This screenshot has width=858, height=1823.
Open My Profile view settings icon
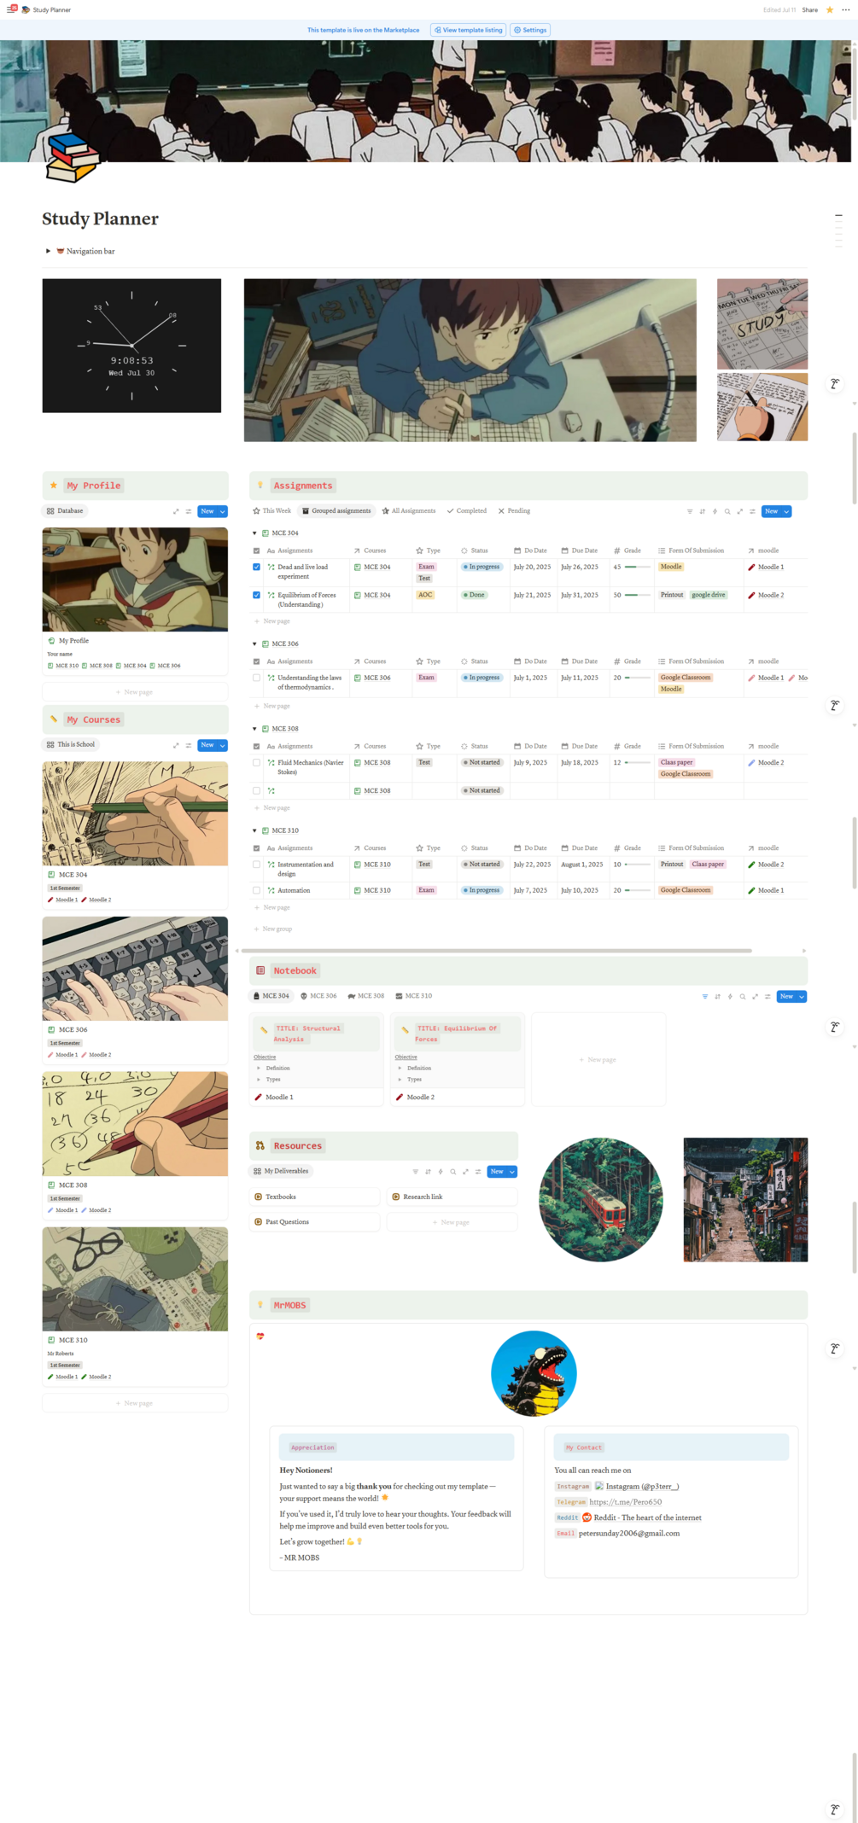tap(189, 511)
